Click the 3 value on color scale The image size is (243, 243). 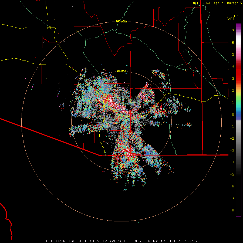(x=233, y=78)
